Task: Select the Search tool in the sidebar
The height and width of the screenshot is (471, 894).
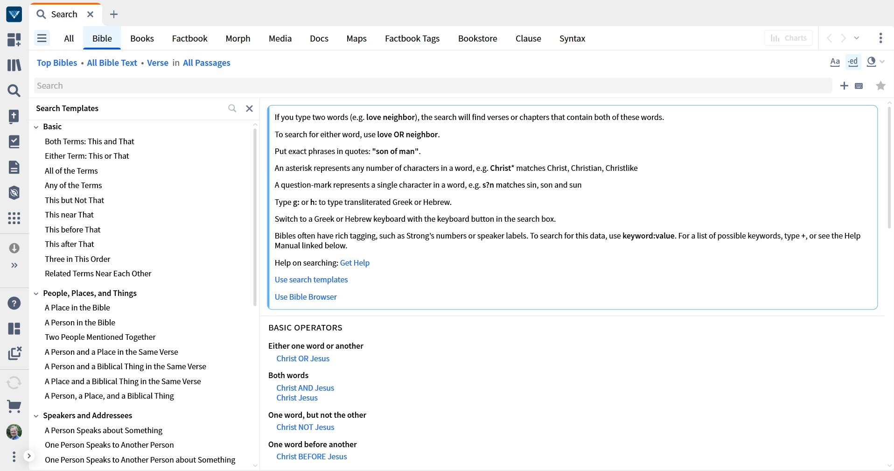Action: click(14, 90)
